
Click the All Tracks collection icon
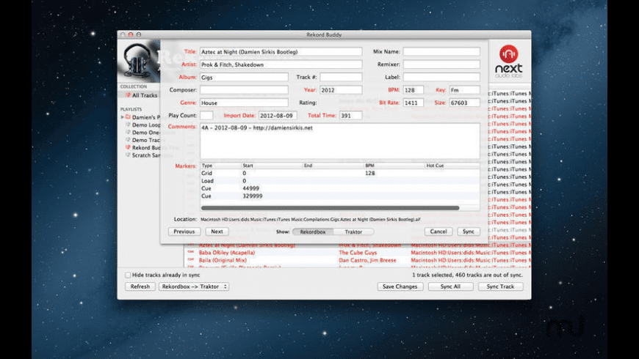pyautogui.click(x=129, y=95)
